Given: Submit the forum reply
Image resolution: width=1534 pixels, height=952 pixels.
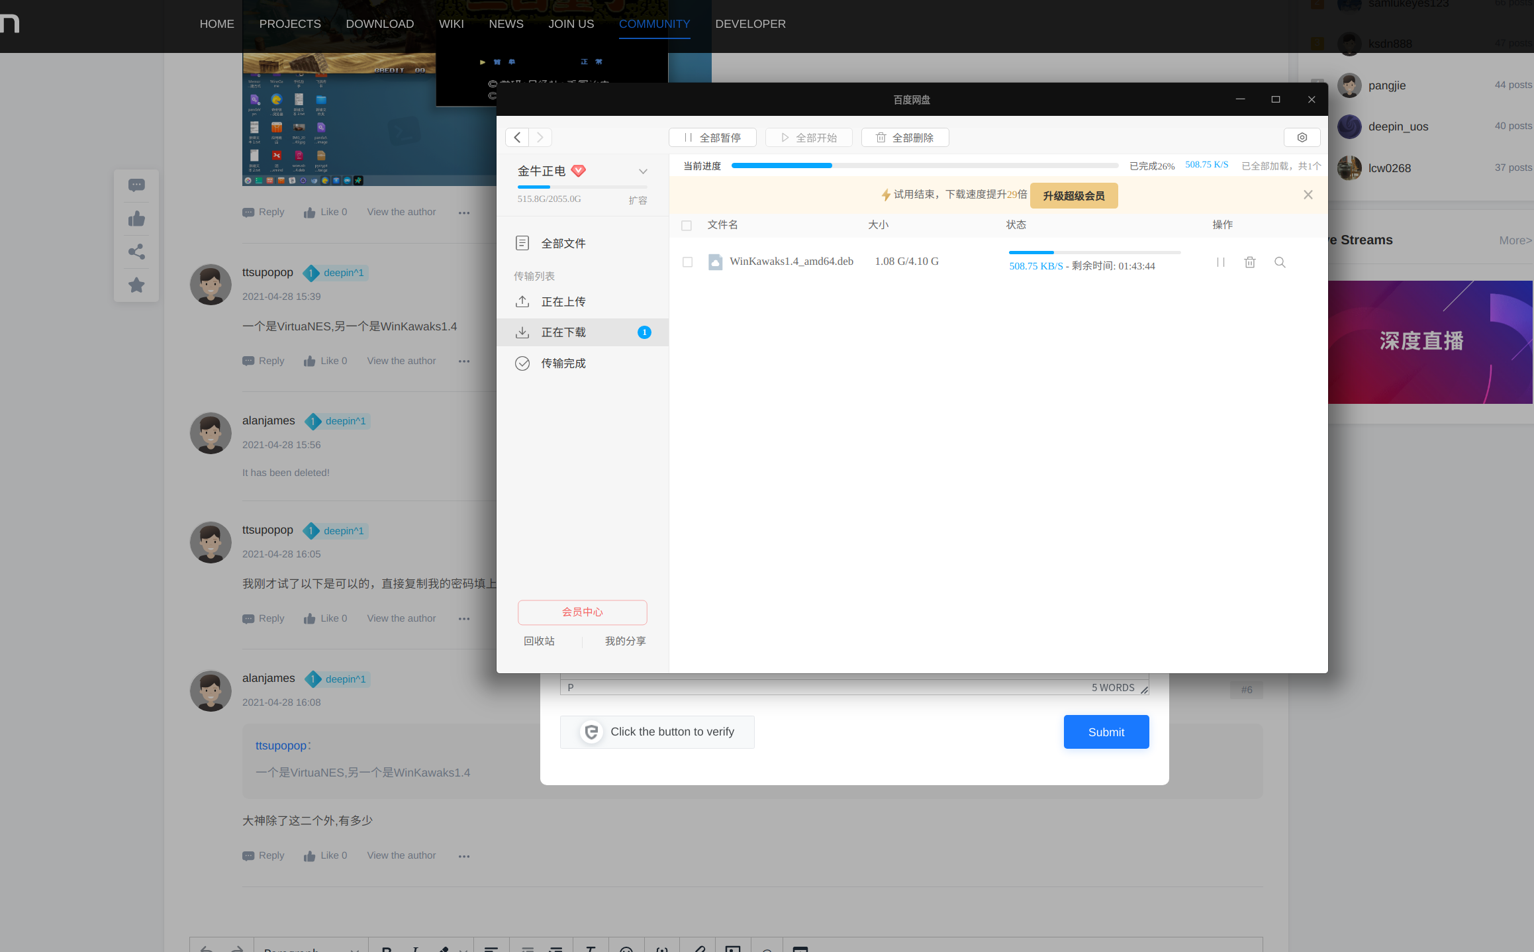Looking at the screenshot, I should (1106, 732).
